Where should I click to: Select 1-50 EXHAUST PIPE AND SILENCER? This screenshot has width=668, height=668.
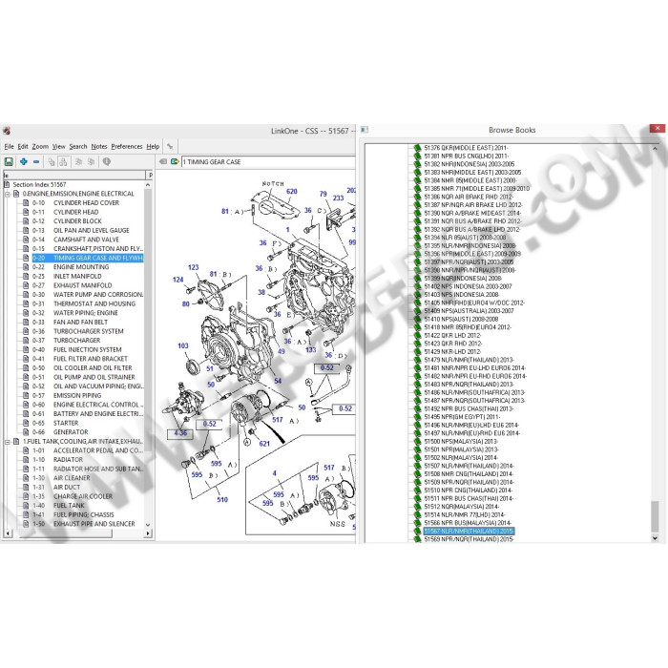[x=84, y=524]
